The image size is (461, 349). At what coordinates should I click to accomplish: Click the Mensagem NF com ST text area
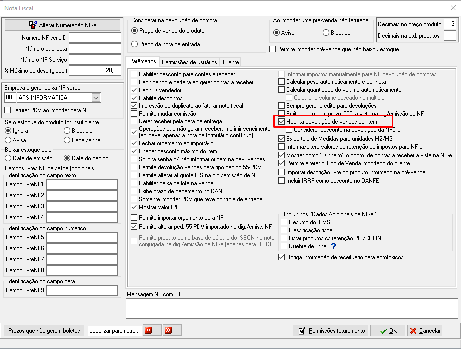click(x=292, y=308)
